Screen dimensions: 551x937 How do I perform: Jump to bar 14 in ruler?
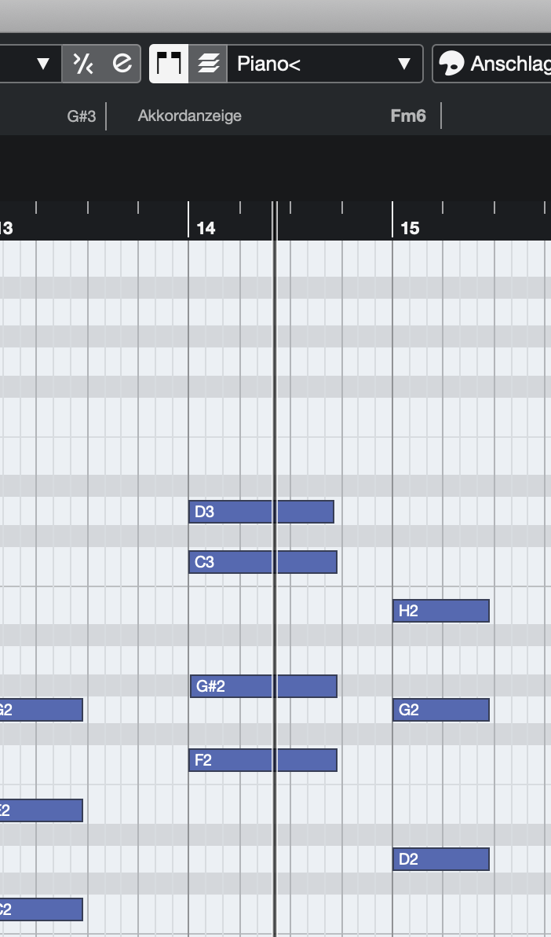(x=206, y=228)
